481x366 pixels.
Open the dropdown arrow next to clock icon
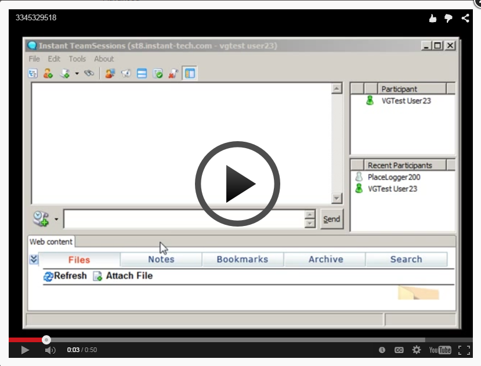pos(56,219)
